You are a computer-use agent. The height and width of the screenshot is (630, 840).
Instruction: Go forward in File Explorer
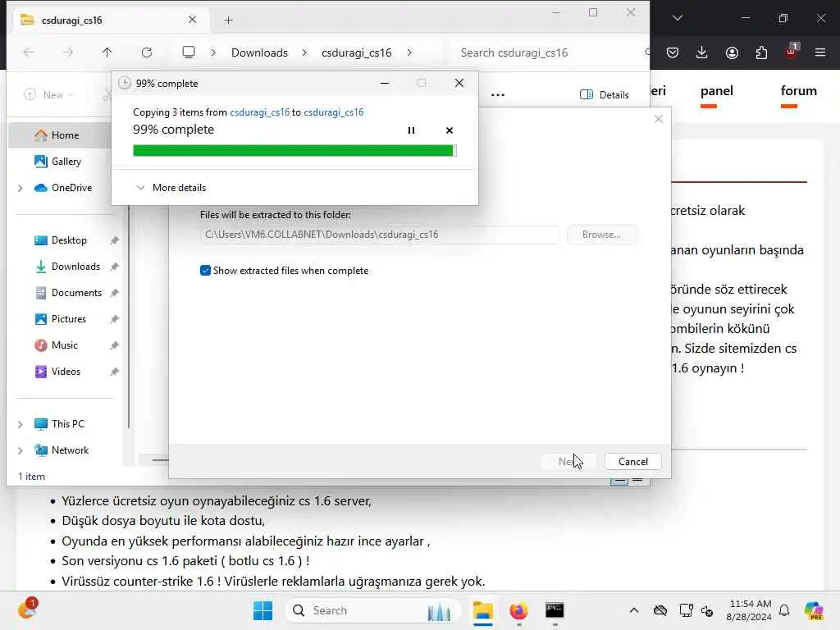[67, 52]
